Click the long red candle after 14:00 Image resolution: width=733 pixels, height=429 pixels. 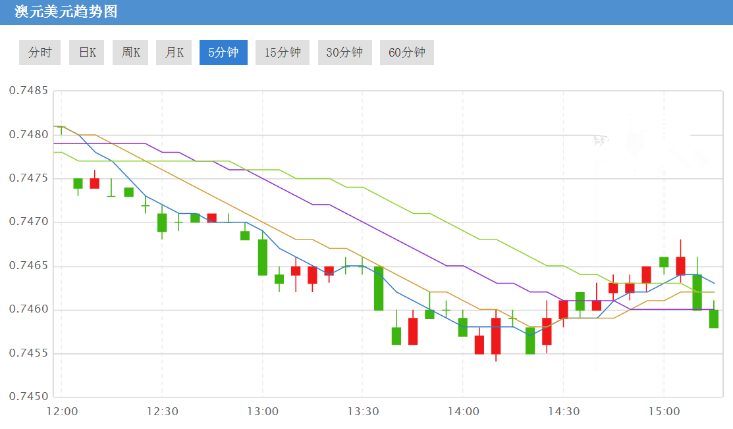[496, 336]
